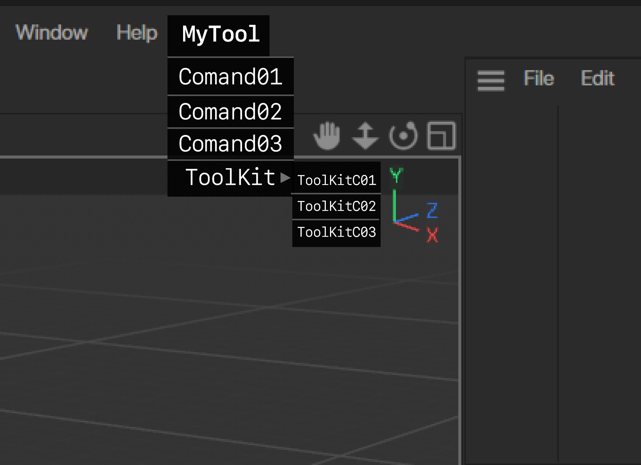Open File menu in right panel
This screenshot has height=465, width=641.
539,79
